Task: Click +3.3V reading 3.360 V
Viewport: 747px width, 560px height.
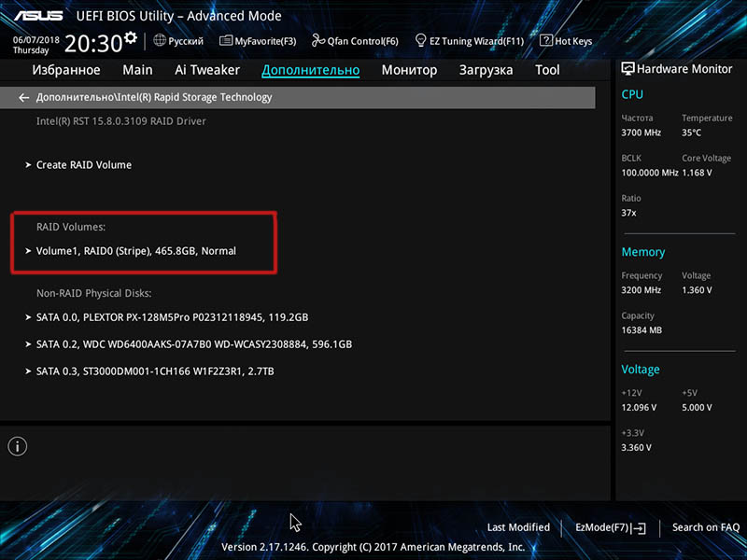Action: pyautogui.click(x=637, y=448)
